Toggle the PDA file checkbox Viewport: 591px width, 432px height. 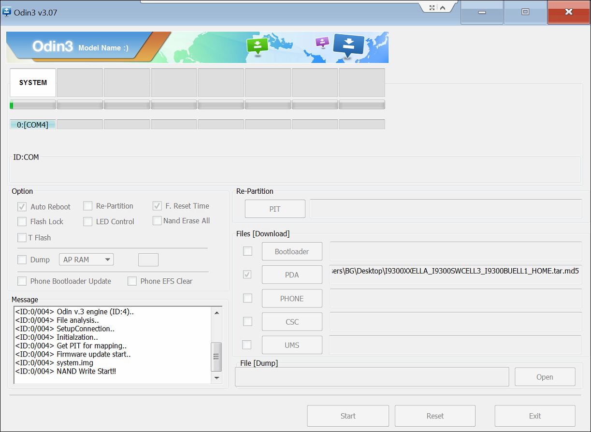247,274
